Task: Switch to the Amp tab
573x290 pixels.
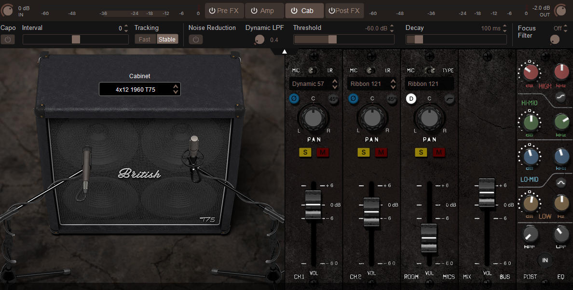Action: click(x=264, y=11)
